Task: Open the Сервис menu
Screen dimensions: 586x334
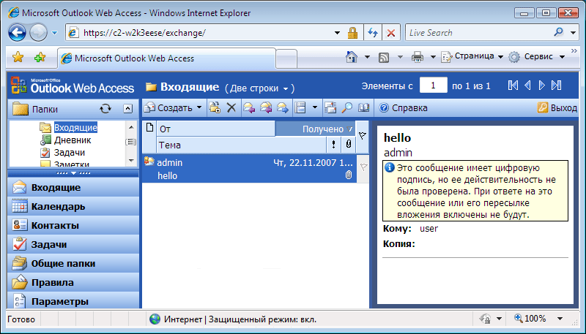Action: pos(537,56)
